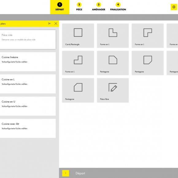Screen dimensions: 178x178
Task: Pick the Pentagone with top-right cut corner
Action: click(x=113, y=63)
